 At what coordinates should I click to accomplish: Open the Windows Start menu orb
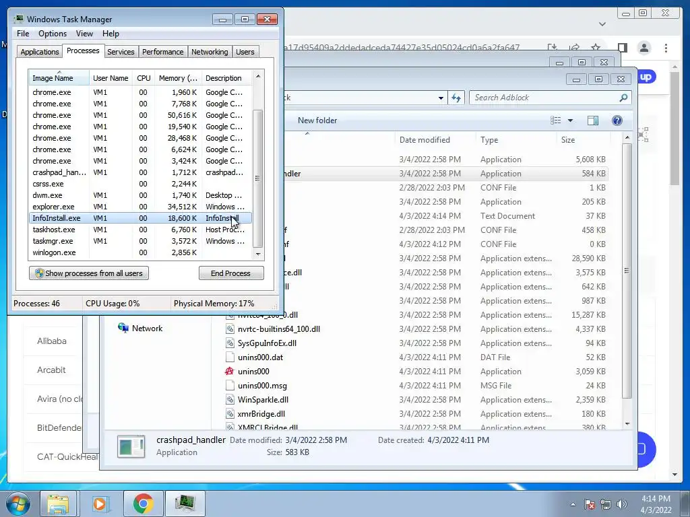(x=18, y=504)
